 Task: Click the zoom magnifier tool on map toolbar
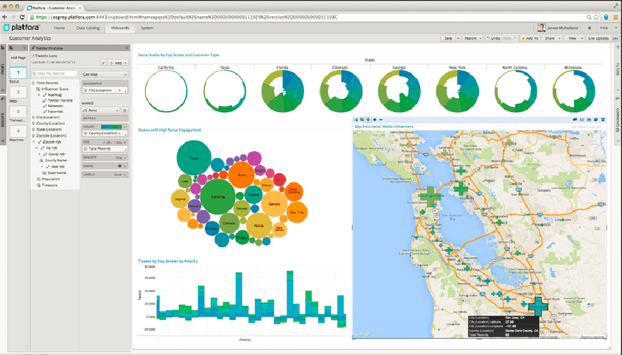(362, 119)
